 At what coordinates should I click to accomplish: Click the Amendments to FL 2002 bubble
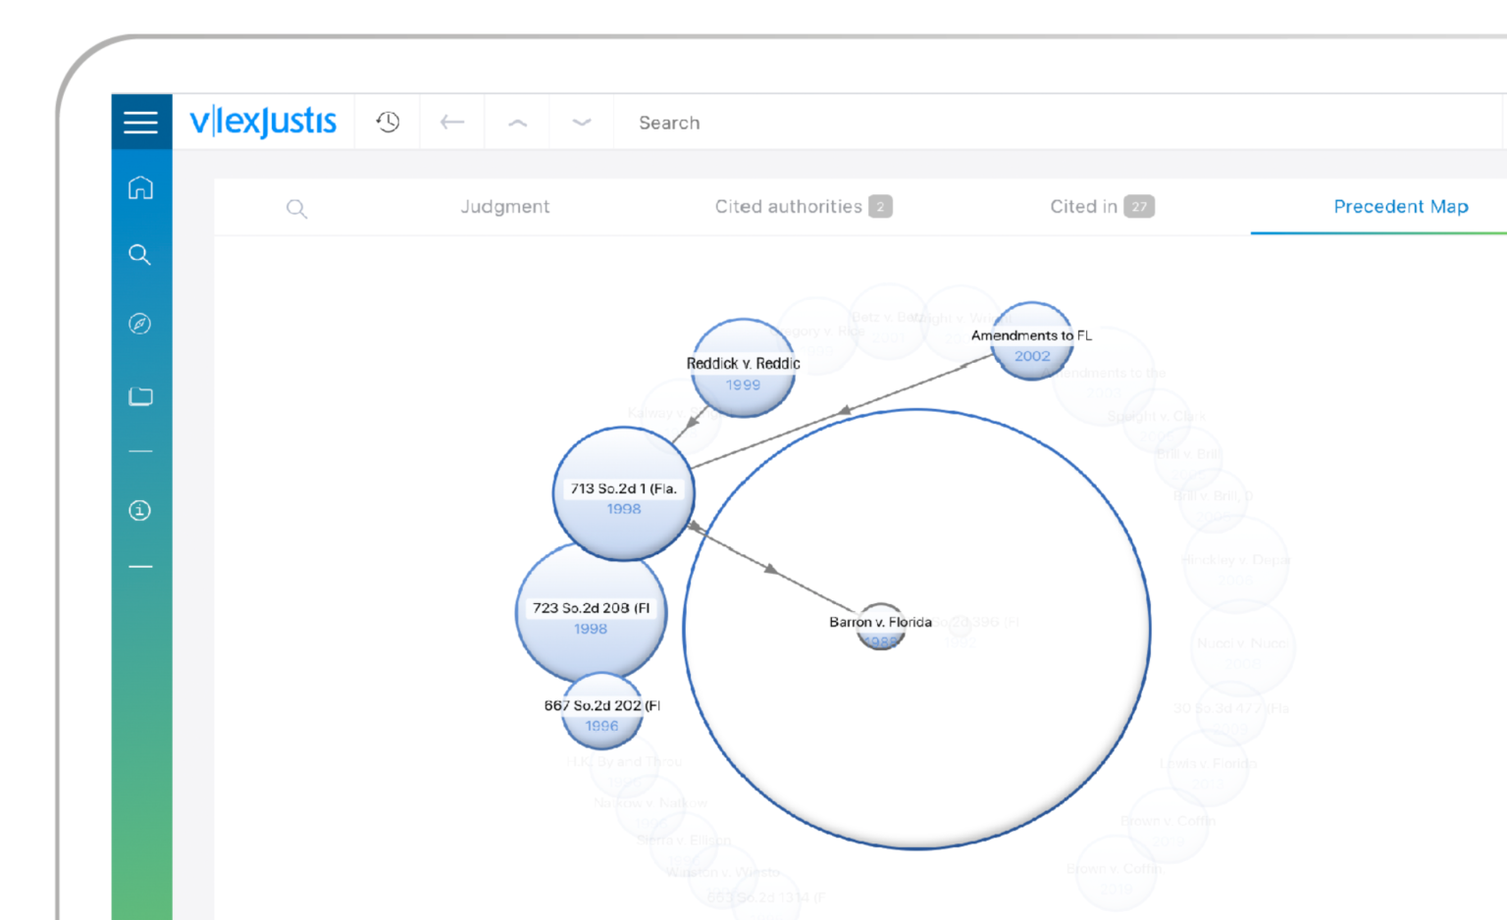click(x=1031, y=342)
